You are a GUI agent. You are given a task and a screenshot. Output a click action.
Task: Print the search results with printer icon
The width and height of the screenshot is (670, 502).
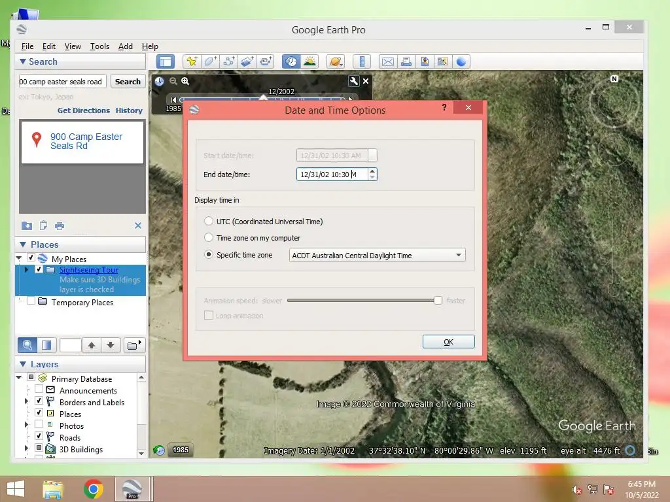click(60, 226)
